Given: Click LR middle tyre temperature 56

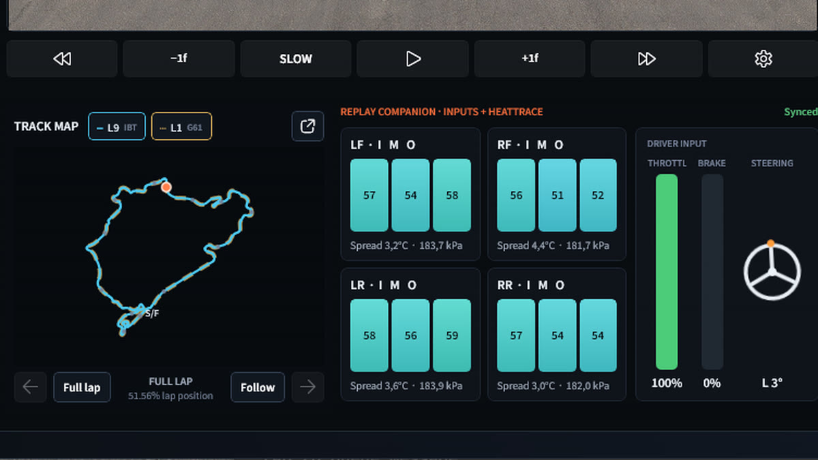Looking at the screenshot, I should tap(410, 336).
